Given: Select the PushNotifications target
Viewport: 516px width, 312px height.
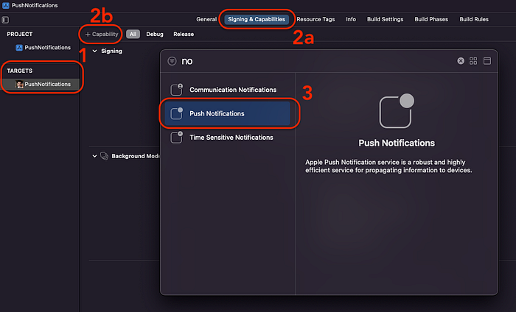Looking at the screenshot, I should 41,84.
